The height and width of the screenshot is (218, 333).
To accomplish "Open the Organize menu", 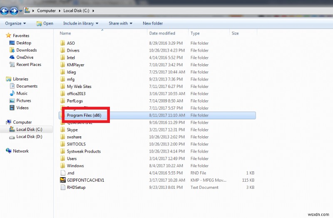I will [15, 23].
